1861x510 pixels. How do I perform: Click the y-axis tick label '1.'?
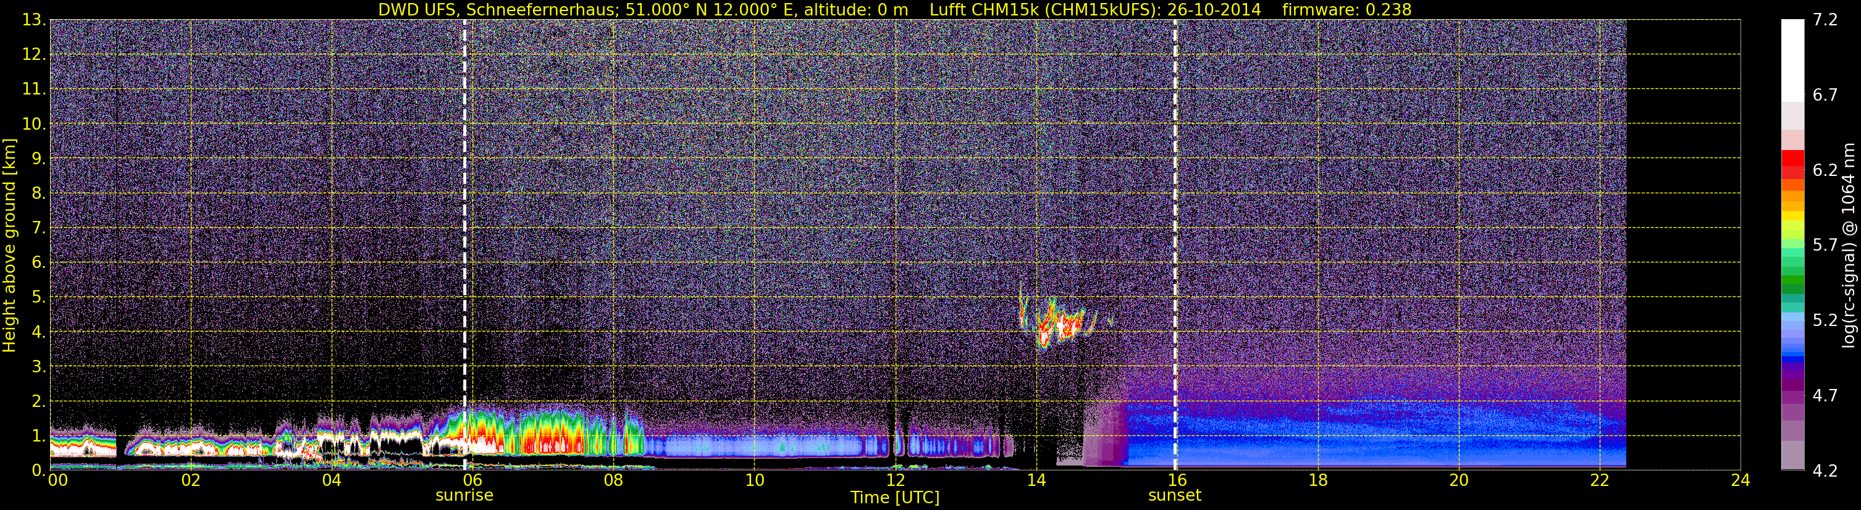click(39, 437)
